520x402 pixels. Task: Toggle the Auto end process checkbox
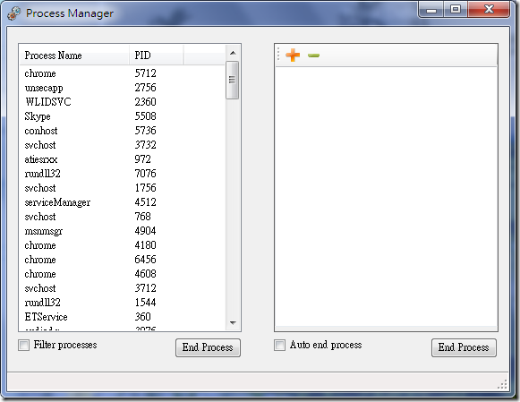pos(279,345)
